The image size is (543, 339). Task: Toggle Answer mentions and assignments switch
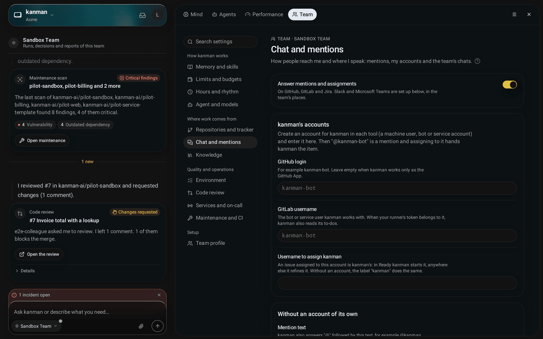[x=509, y=85]
